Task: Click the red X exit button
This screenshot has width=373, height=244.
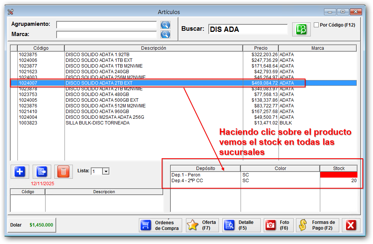Action: 351,225
